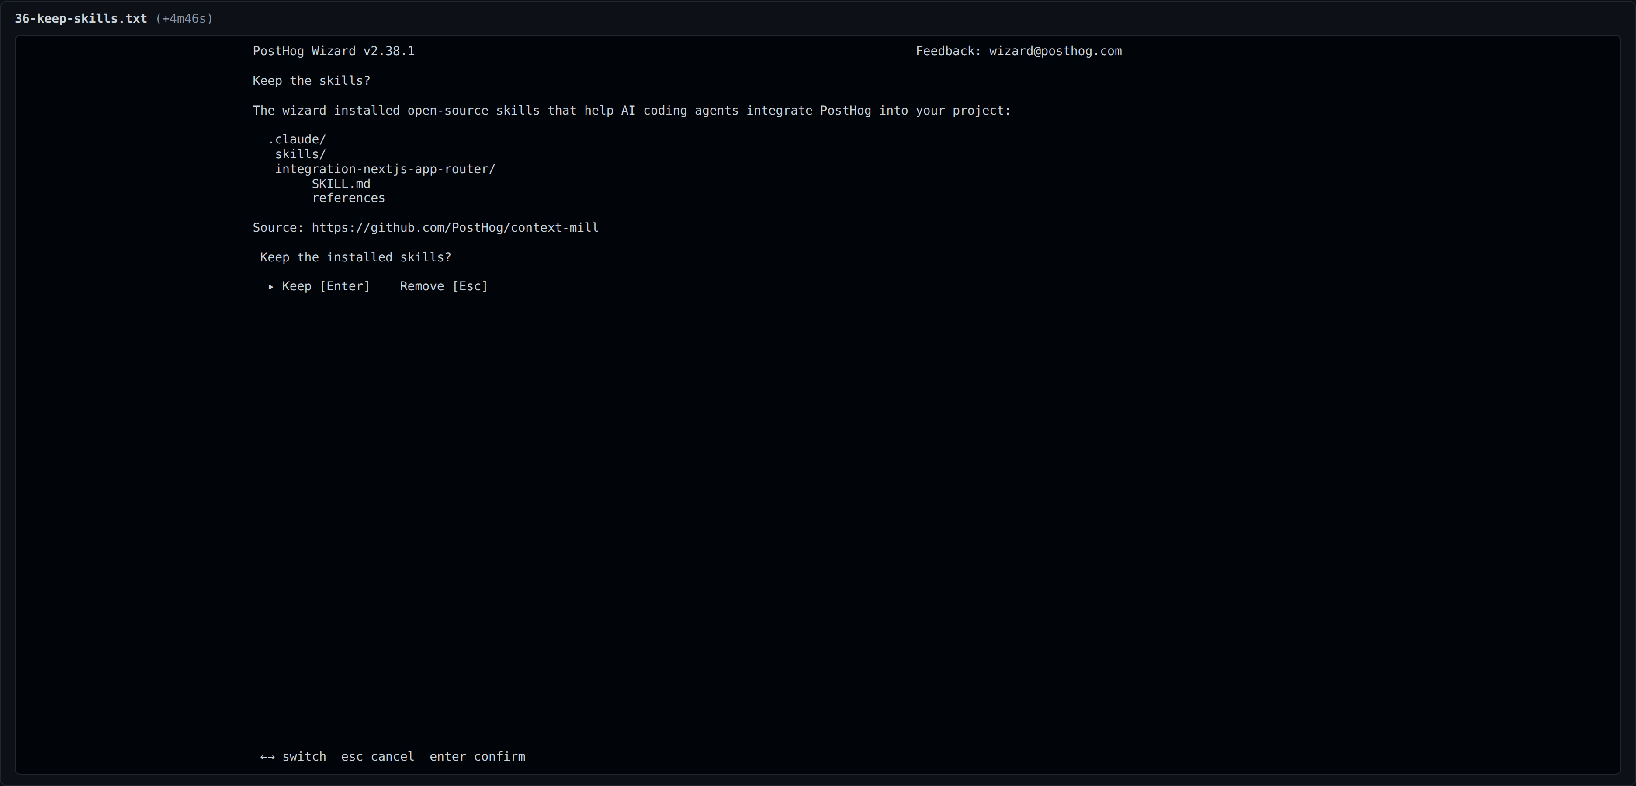The image size is (1636, 786).
Task: Click the 'PostHog Wizard v2.38.1' header text
Action: tap(333, 52)
